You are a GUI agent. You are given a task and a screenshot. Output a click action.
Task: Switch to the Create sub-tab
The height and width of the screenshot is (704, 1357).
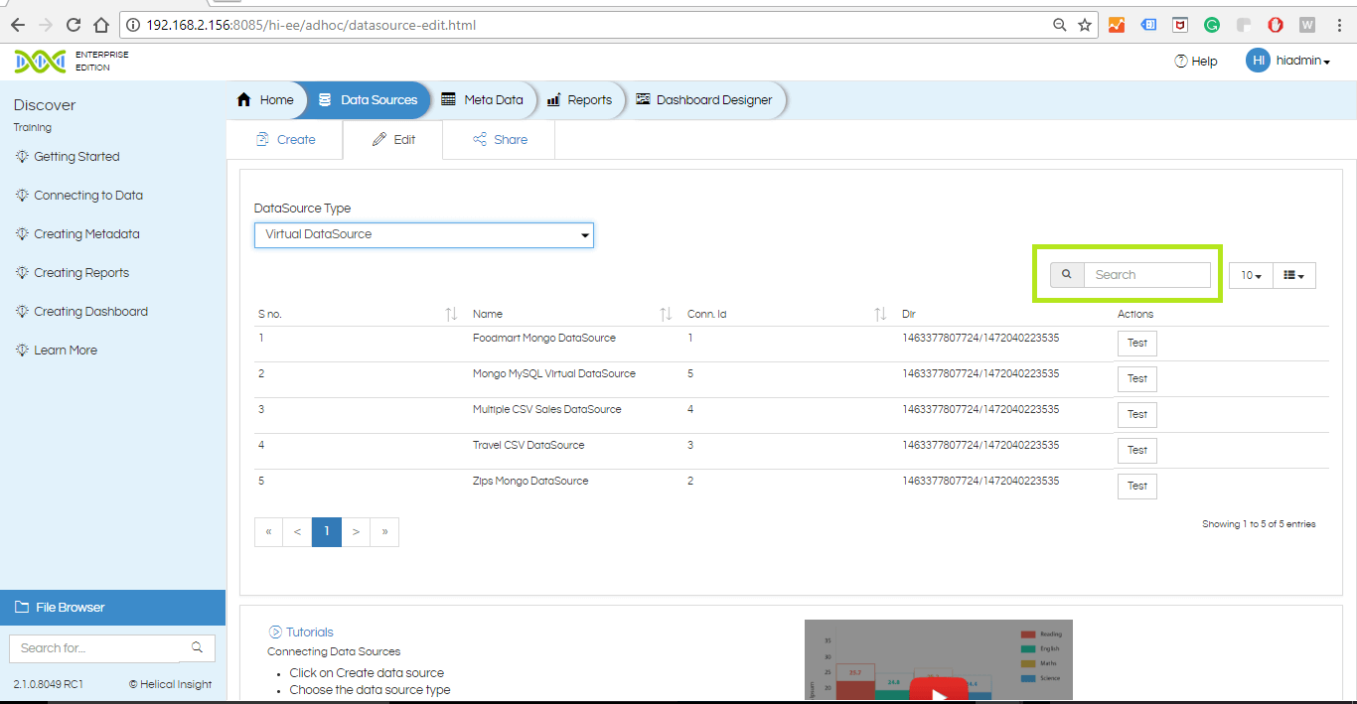(x=285, y=140)
